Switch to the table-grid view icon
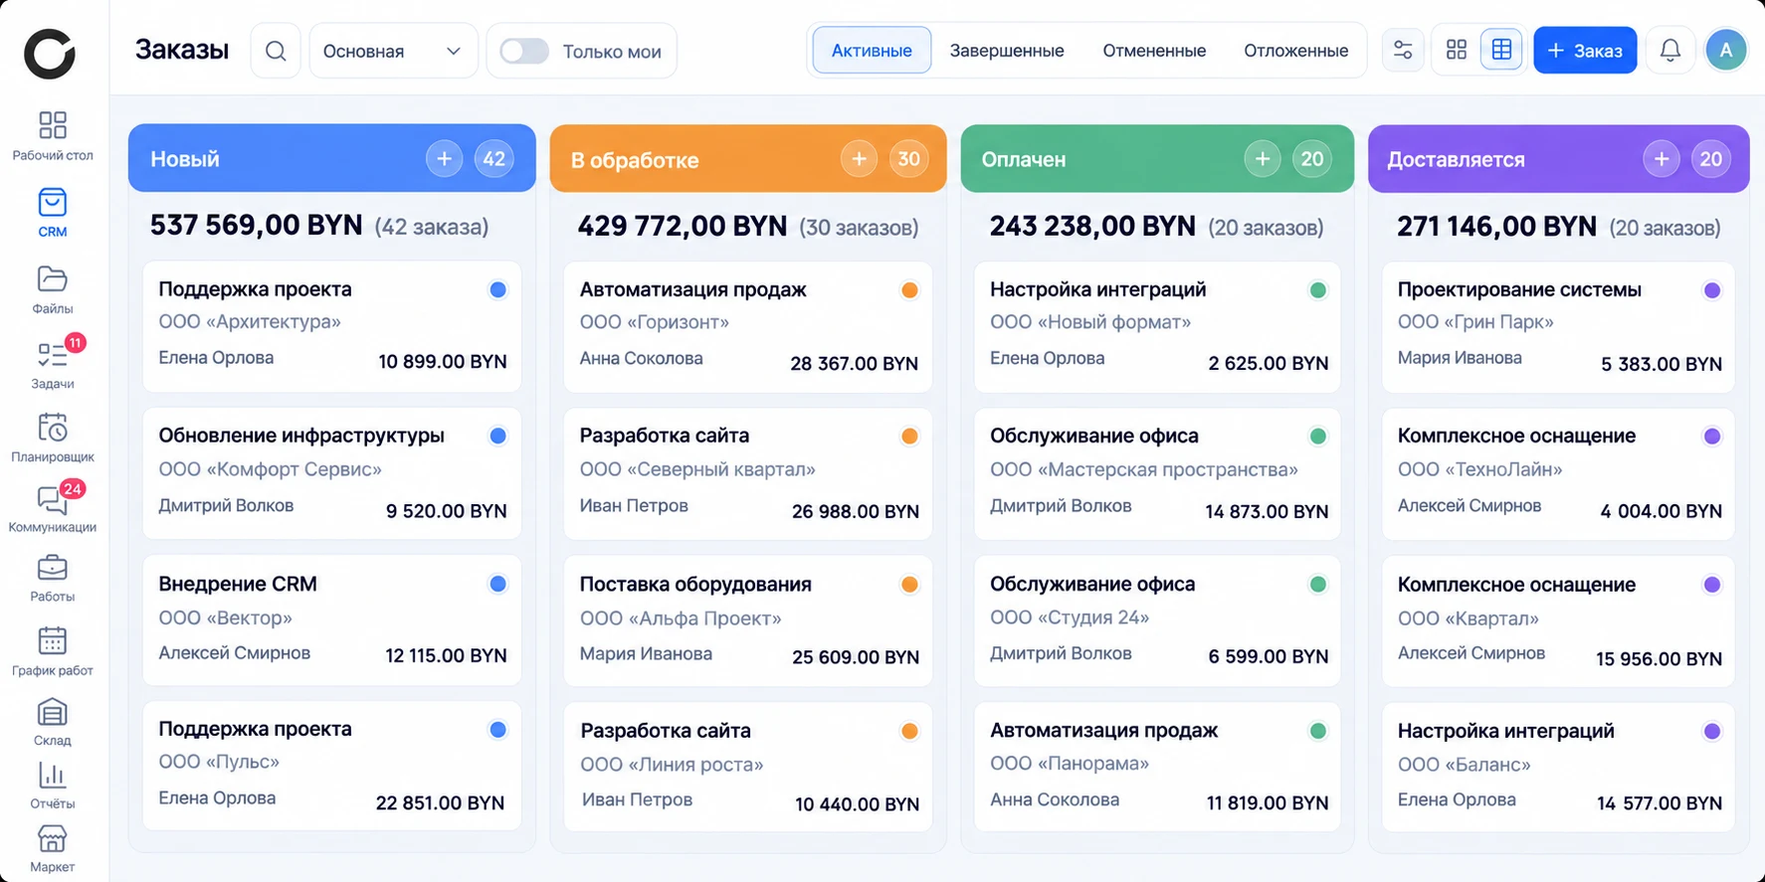1765x882 pixels. click(1501, 50)
